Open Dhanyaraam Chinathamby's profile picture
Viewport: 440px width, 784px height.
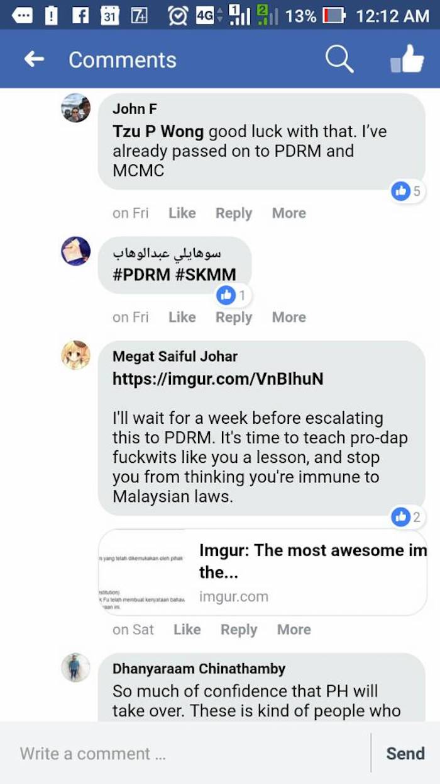(75, 668)
